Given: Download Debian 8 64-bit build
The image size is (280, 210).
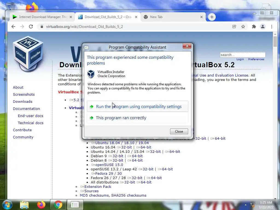Looking at the screenshot, I should 137,160.
